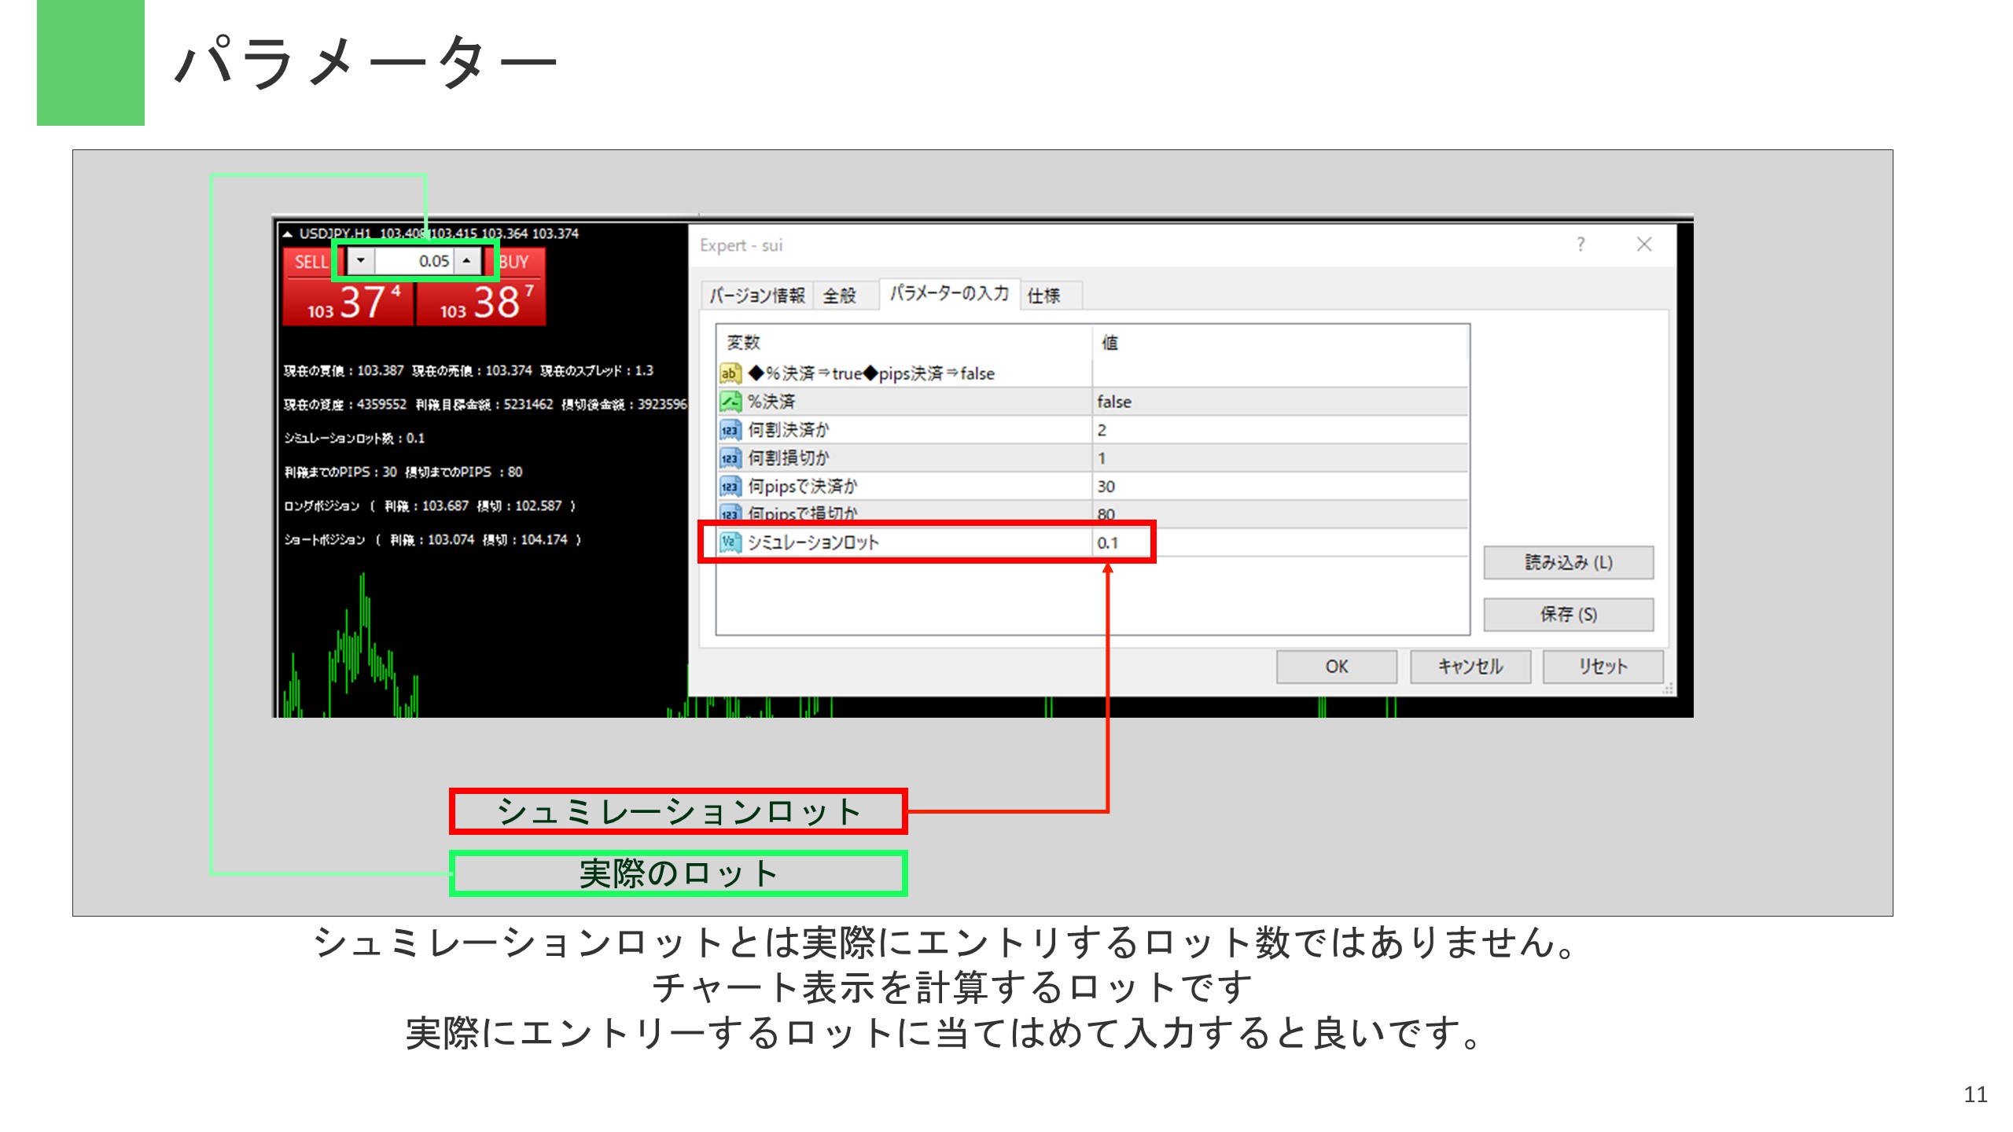Viewport: 2013px width, 1132px height.
Task: Increase lot size with up arrow
Action: click(467, 261)
